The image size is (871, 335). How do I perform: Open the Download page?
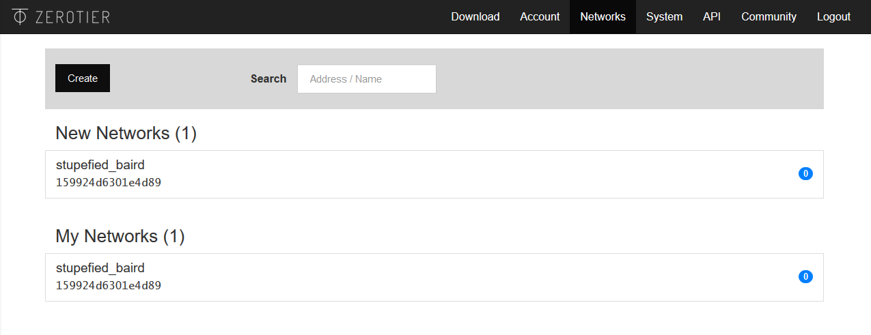point(475,17)
